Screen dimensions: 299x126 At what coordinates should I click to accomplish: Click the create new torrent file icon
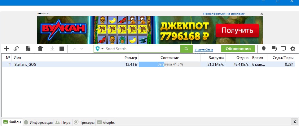28,49
